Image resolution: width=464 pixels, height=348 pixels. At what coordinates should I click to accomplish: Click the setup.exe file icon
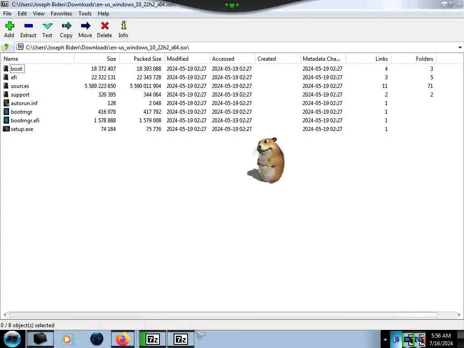click(x=6, y=129)
